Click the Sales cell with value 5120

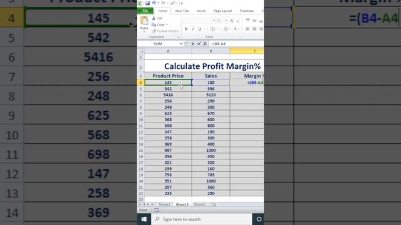tap(211, 95)
